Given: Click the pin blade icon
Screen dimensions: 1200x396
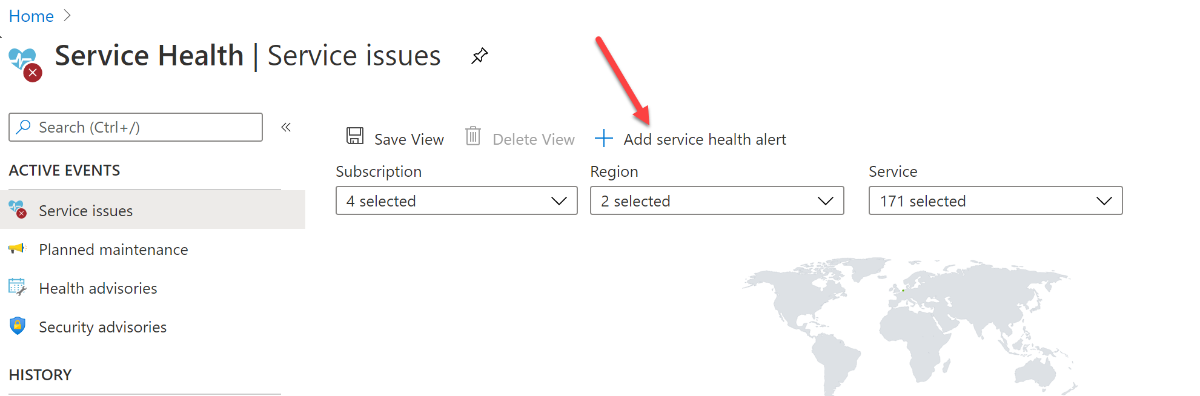Looking at the screenshot, I should coord(479,56).
